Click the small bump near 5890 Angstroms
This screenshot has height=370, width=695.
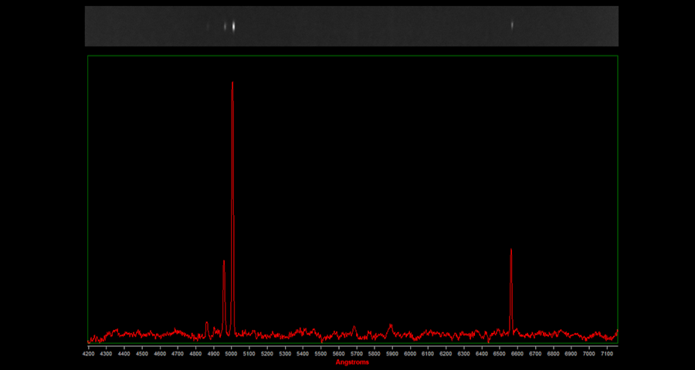(390, 326)
